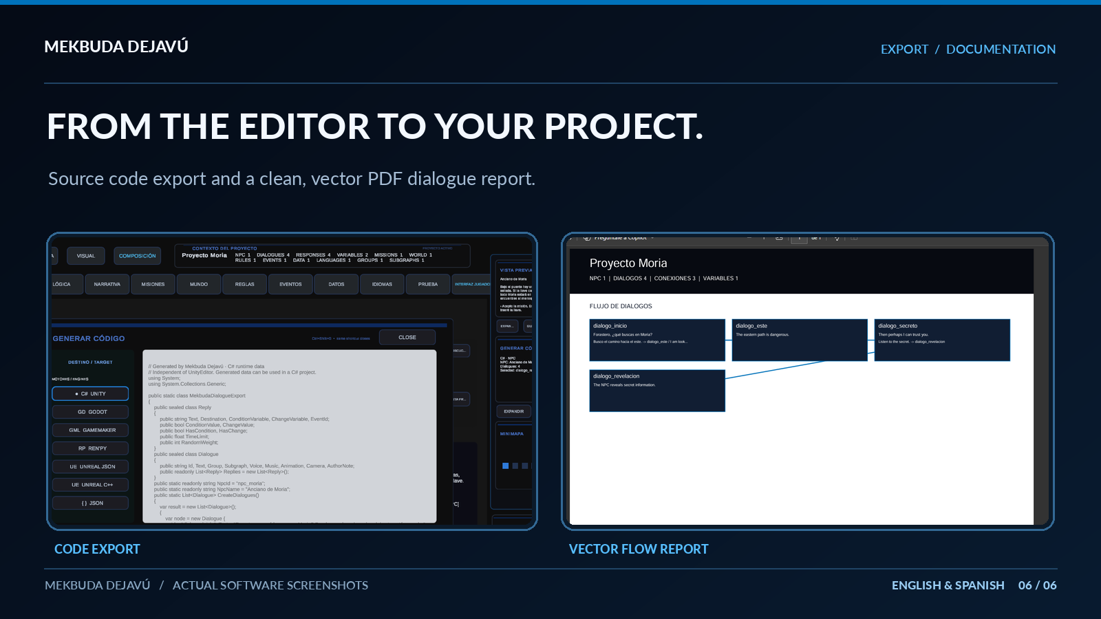Click inside the generated C# code preview
This screenshot has height=619, width=1101.
click(x=290, y=436)
